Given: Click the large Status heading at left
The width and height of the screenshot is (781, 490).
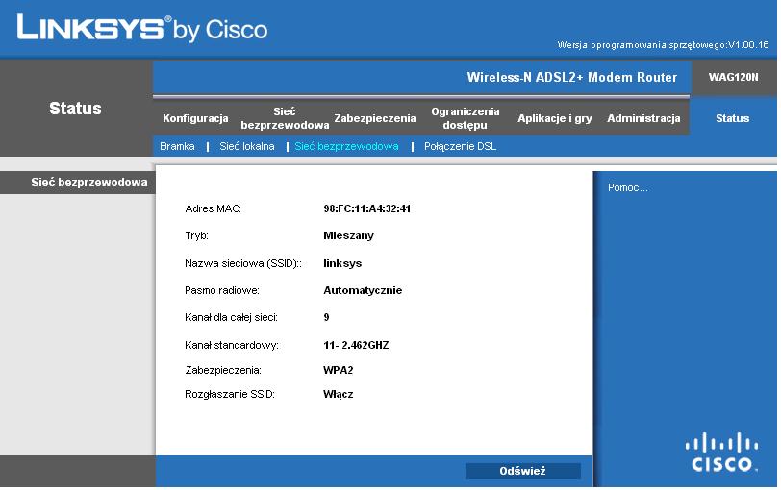Looking at the screenshot, I should point(75,108).
